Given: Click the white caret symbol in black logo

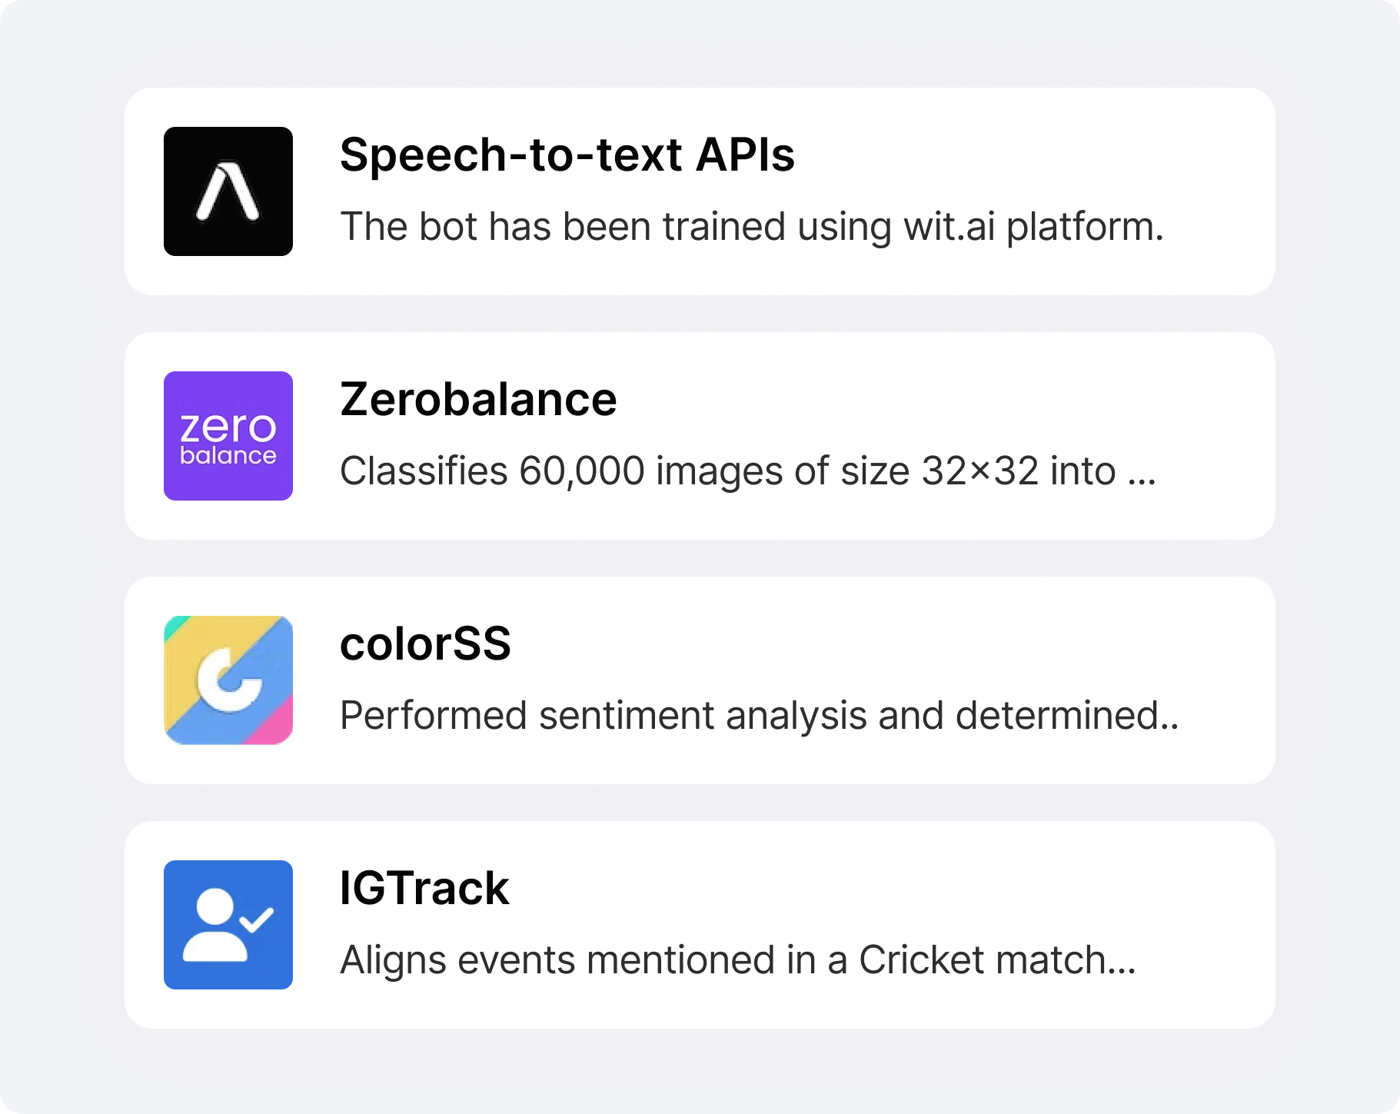Looking at the screenshot, I should pyautogui.click(x=228, y=190).
